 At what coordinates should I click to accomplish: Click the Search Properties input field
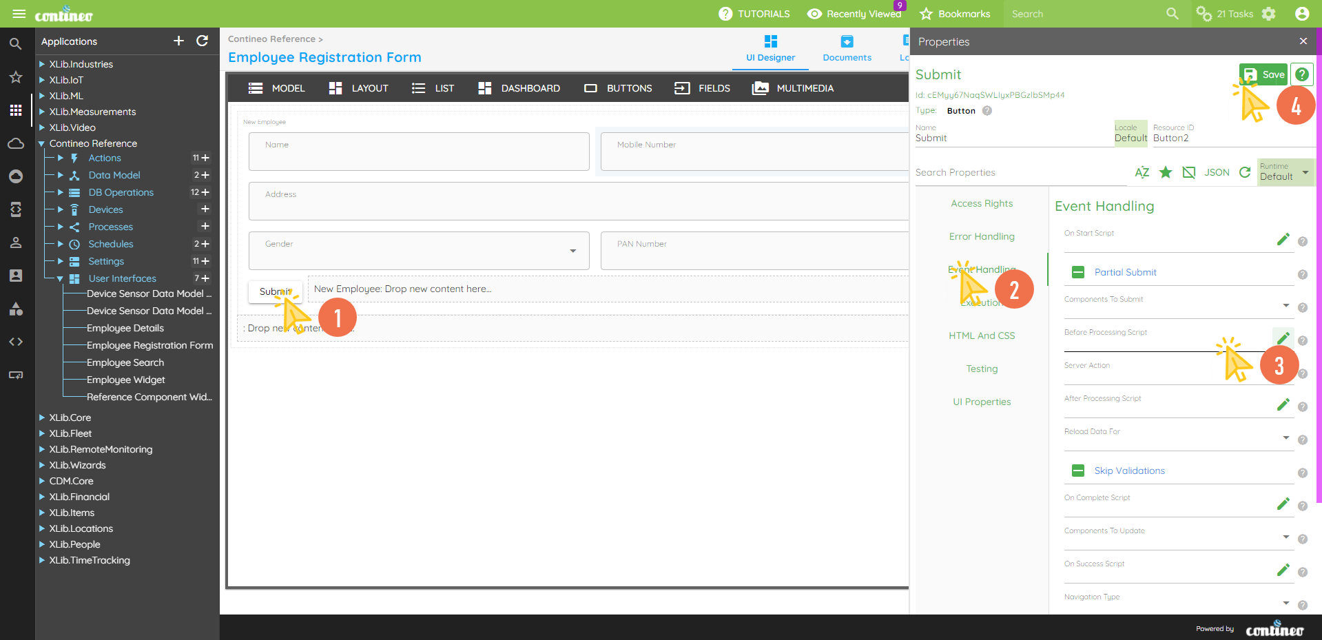[x=1020, y=173]
